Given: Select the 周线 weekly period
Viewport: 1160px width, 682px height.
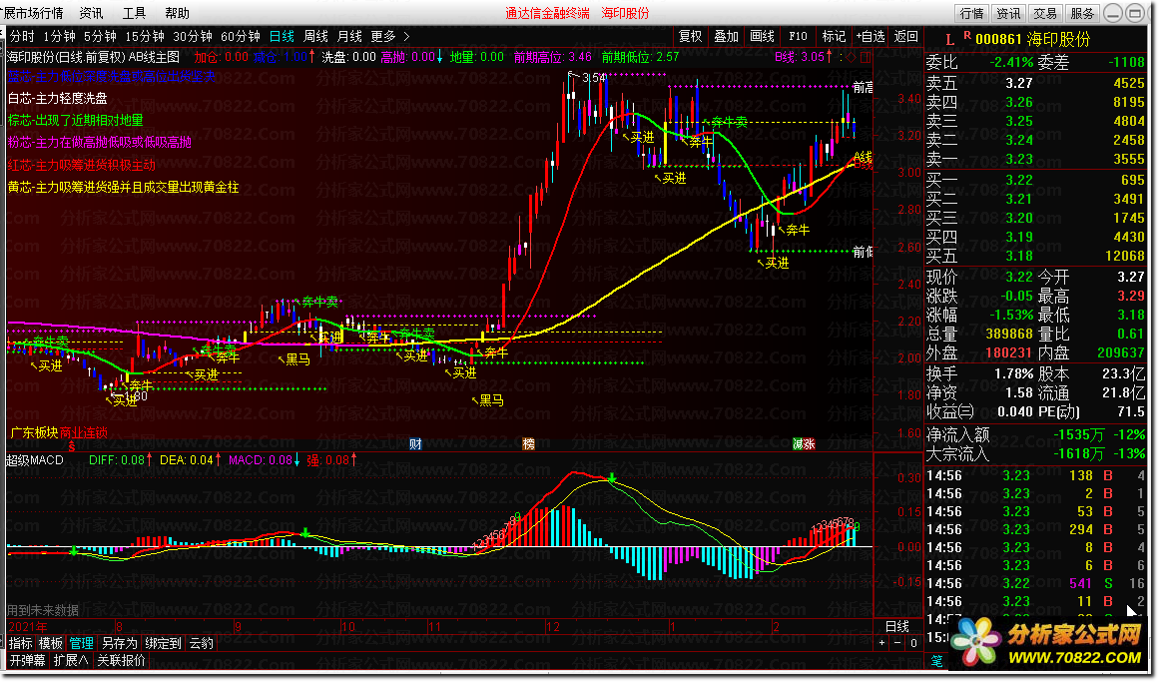Looking at the screenshot, I should point(315,36).
